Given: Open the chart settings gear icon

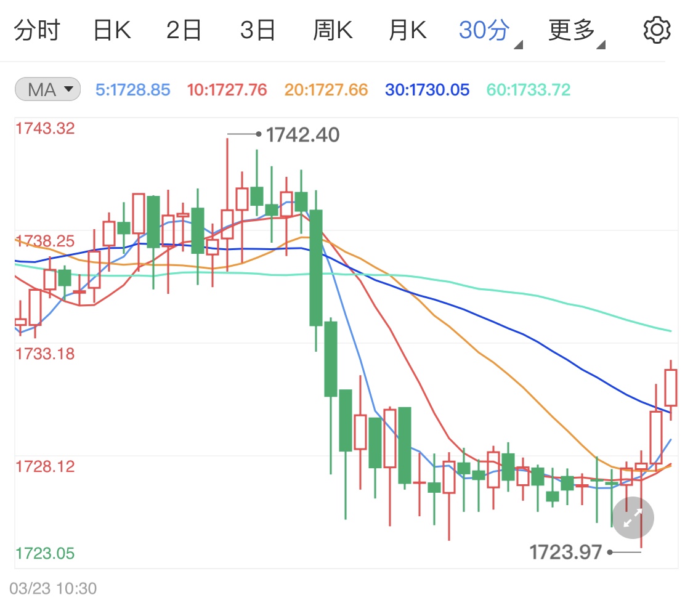Looking at the screenshot, I should pos(657,30).
